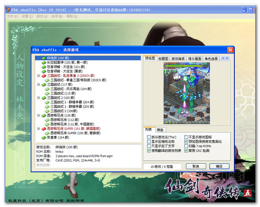Image resolution: width=260 pixels, height=207 pixels.
Task: Click the text "2 players max, uses board-ROMs from pgm"
Action: coord(84,156)
